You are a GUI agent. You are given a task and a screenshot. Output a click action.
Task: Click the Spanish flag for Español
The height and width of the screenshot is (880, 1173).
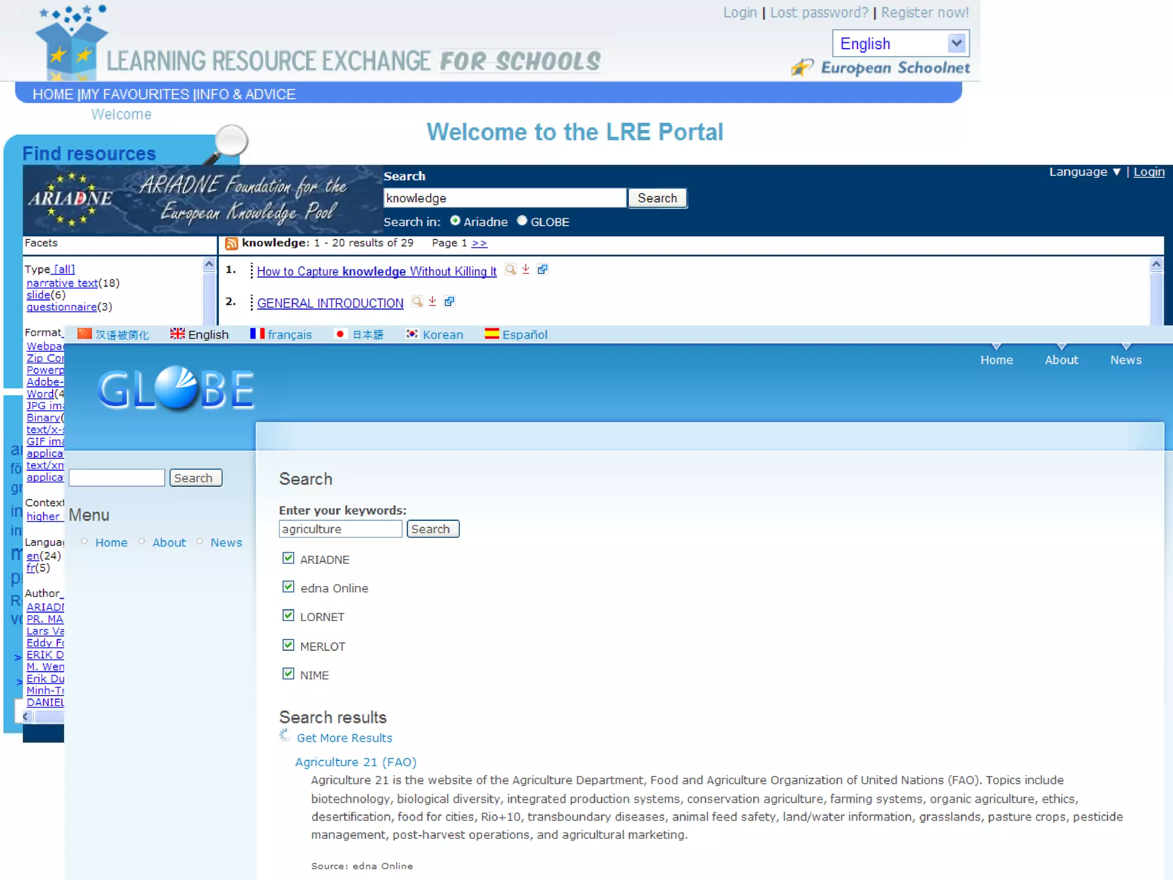click(x=491, y=334)
